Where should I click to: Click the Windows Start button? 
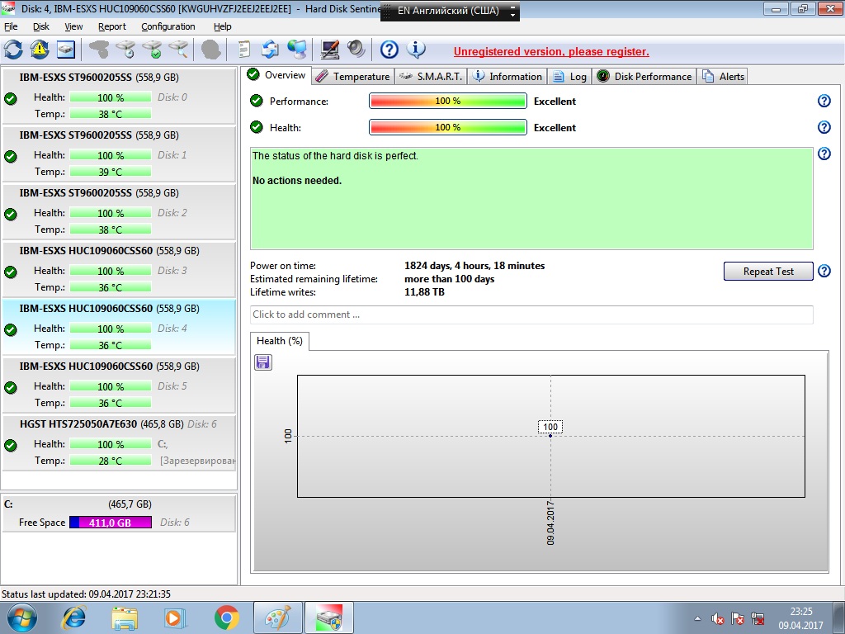click(x=21, y=617)
